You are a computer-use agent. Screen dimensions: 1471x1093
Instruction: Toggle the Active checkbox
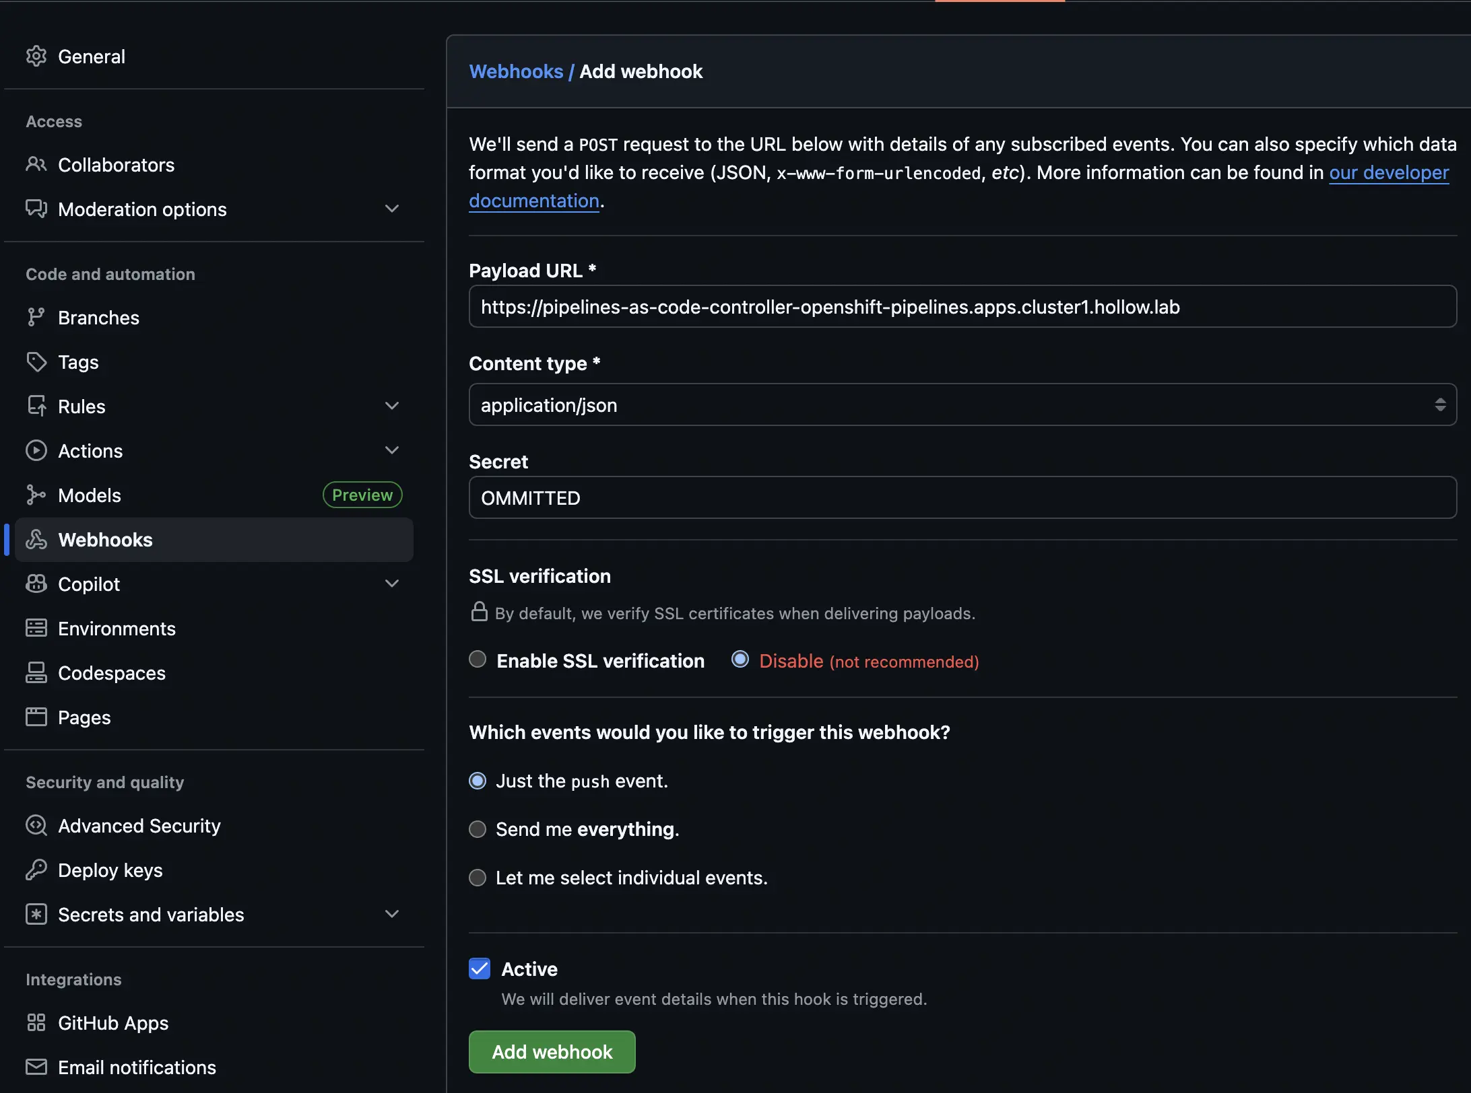coord(480,969)
